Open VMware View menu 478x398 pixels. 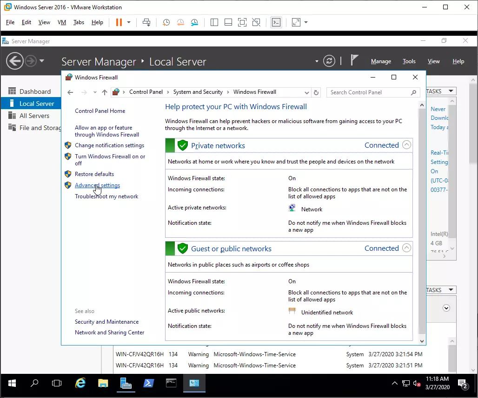click(x=44, y=22)
